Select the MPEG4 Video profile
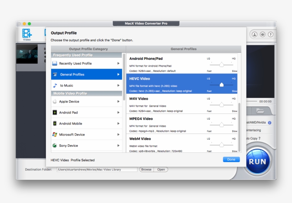Image resolution: width=292 pixels, height=203 pixels. coord(182,124)
